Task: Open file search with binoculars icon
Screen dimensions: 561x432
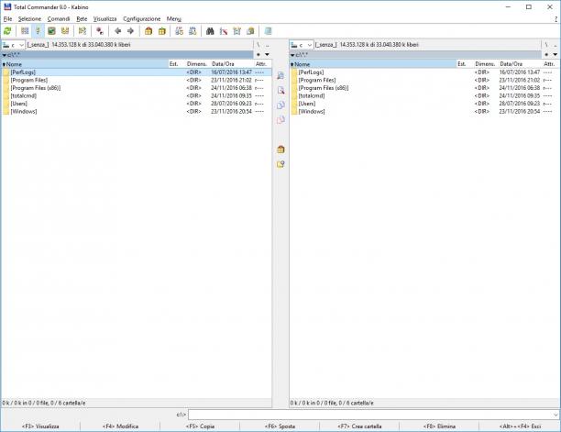Action: (x=210, y=31)
